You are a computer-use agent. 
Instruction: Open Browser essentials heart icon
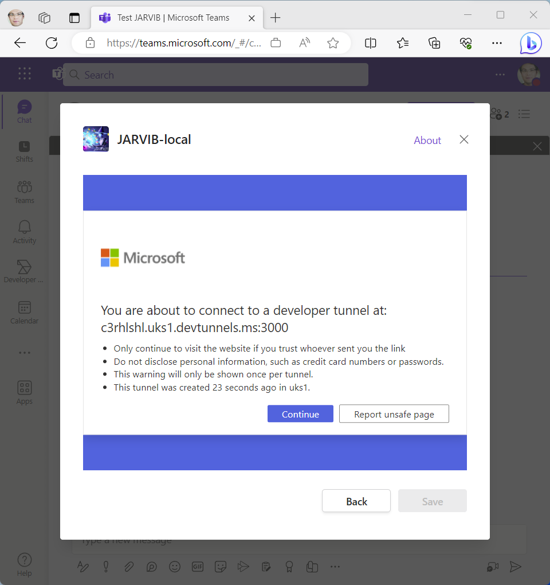pos(465,43)
